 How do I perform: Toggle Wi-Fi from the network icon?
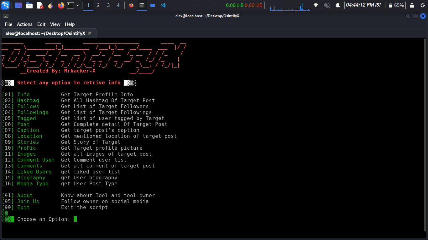(316, 5)
